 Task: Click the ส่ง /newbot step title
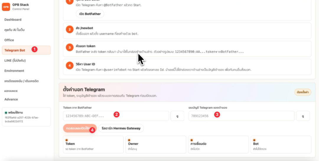coord(84,28)
